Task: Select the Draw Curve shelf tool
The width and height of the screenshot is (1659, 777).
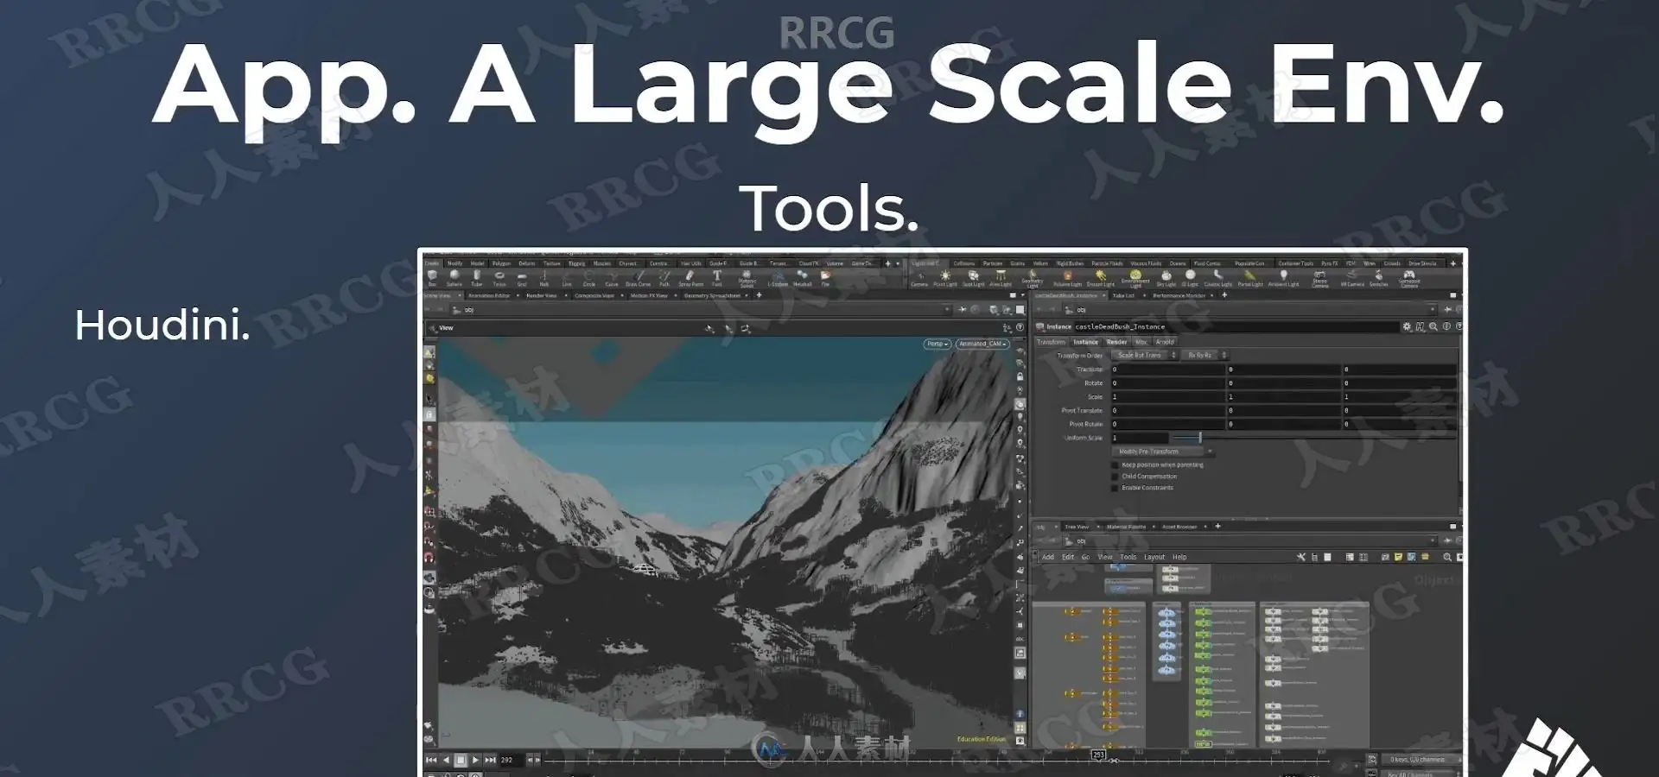Action: 639,278
